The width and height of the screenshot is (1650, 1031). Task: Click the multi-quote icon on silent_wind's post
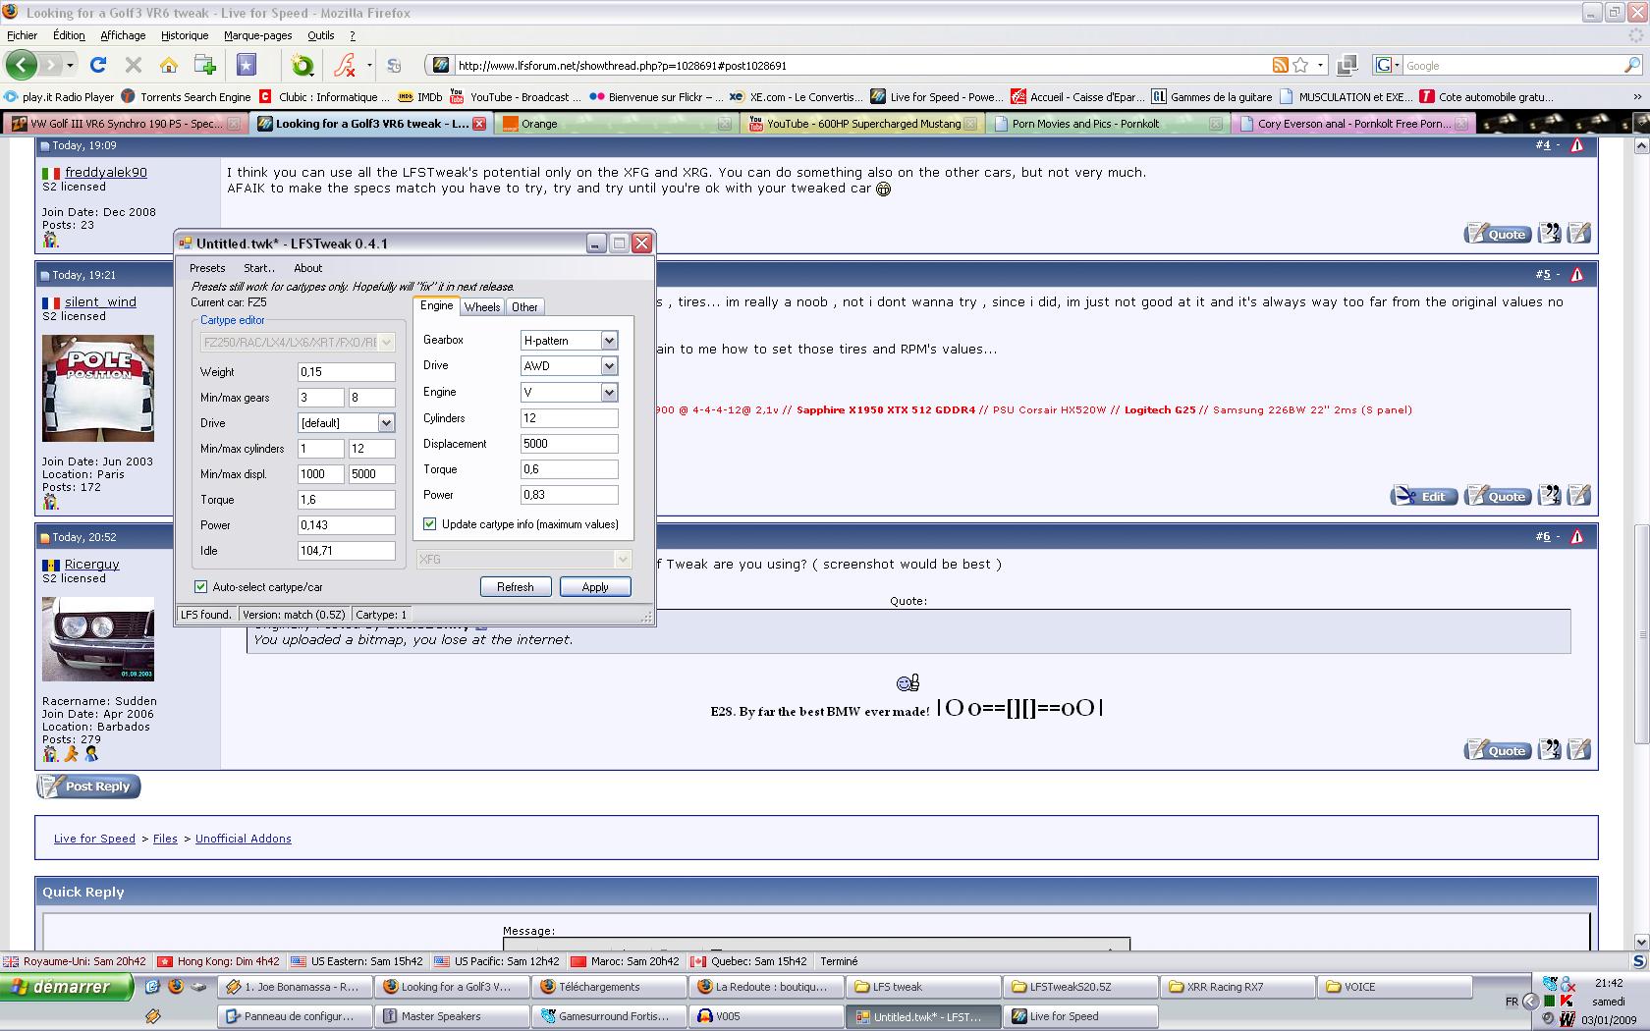[x=1549, y=495]
